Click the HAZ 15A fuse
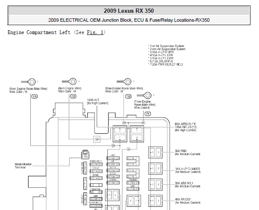 coord(113,158)
